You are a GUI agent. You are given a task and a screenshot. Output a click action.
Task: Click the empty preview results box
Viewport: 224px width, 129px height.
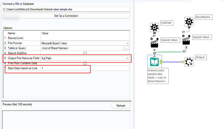tap(66, 120)
